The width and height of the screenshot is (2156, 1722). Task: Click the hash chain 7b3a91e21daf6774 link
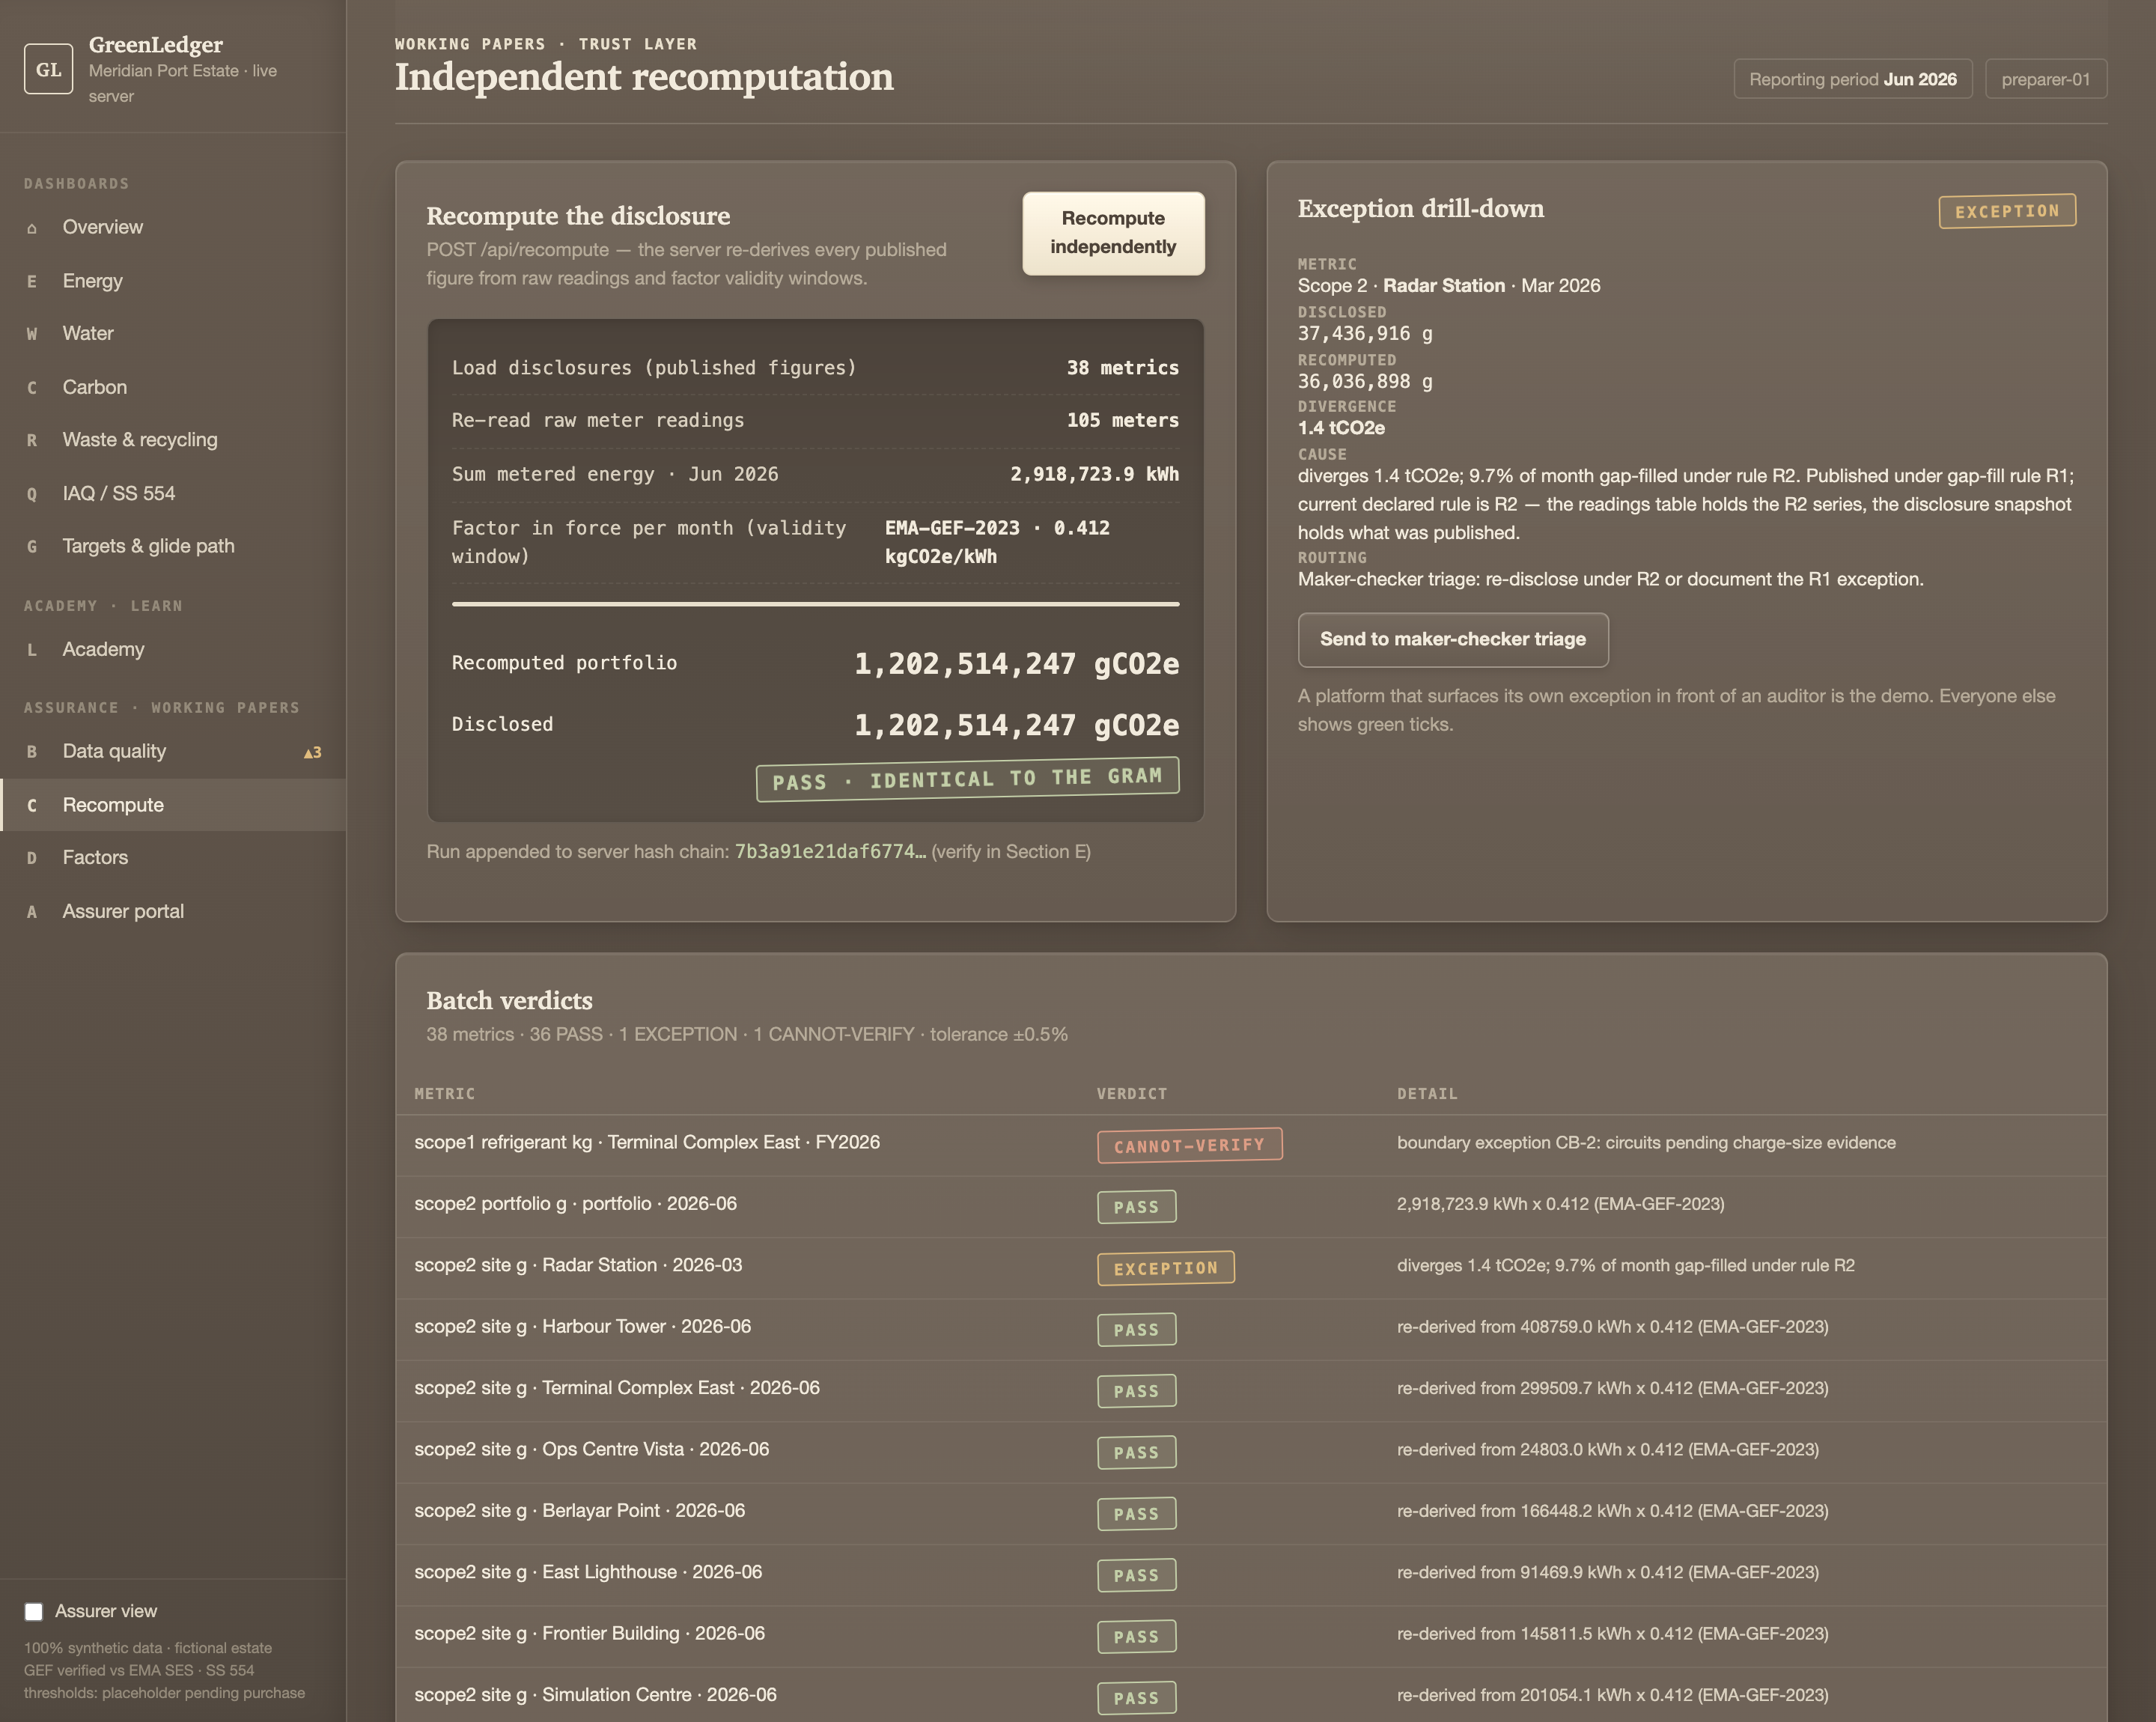(x=830, y=851)
